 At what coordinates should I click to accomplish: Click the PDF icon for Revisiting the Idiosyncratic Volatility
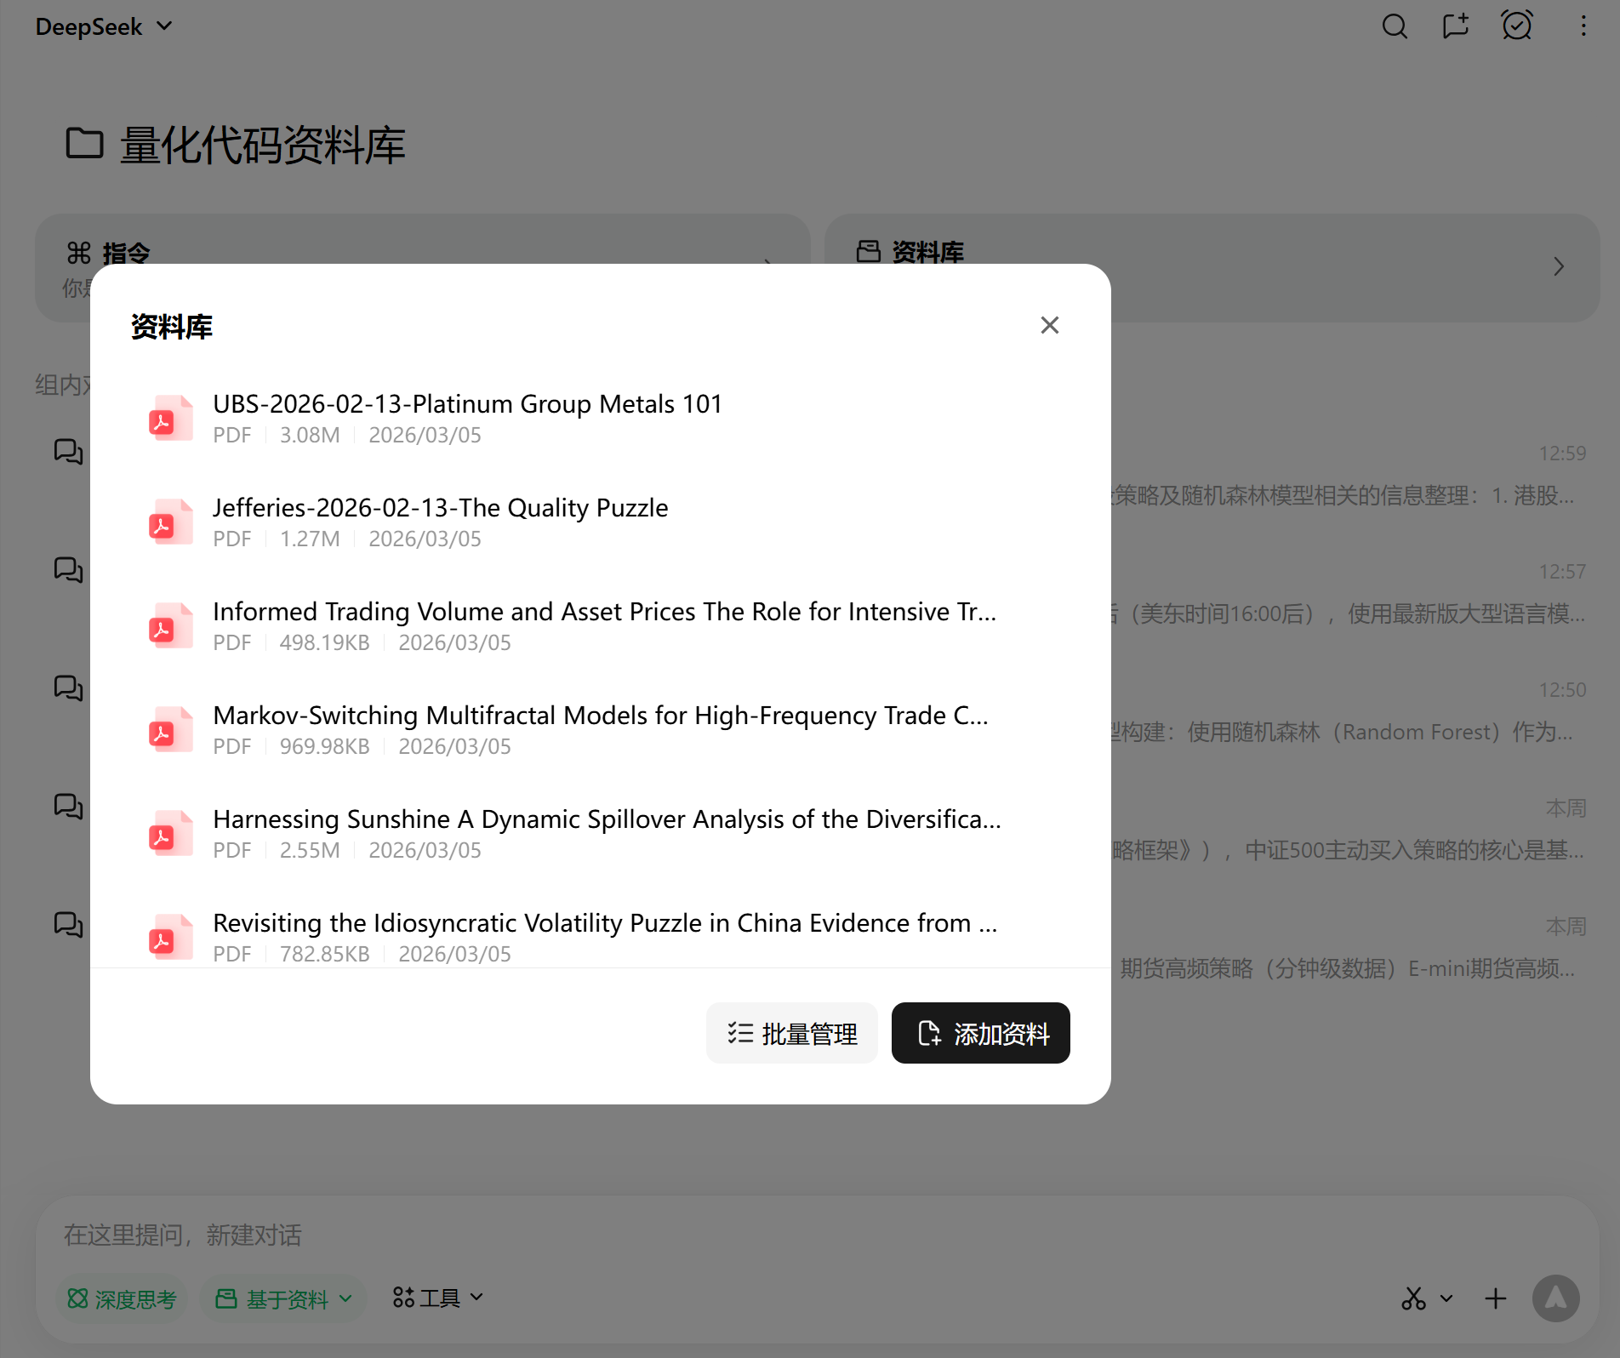[171, 937]
